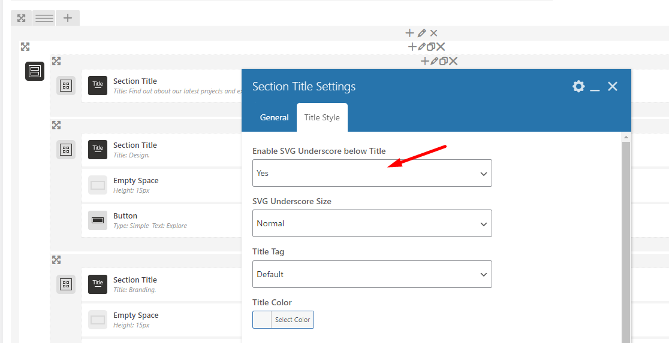
Task: Switch to the General tab
Action: tap(275, 117)
